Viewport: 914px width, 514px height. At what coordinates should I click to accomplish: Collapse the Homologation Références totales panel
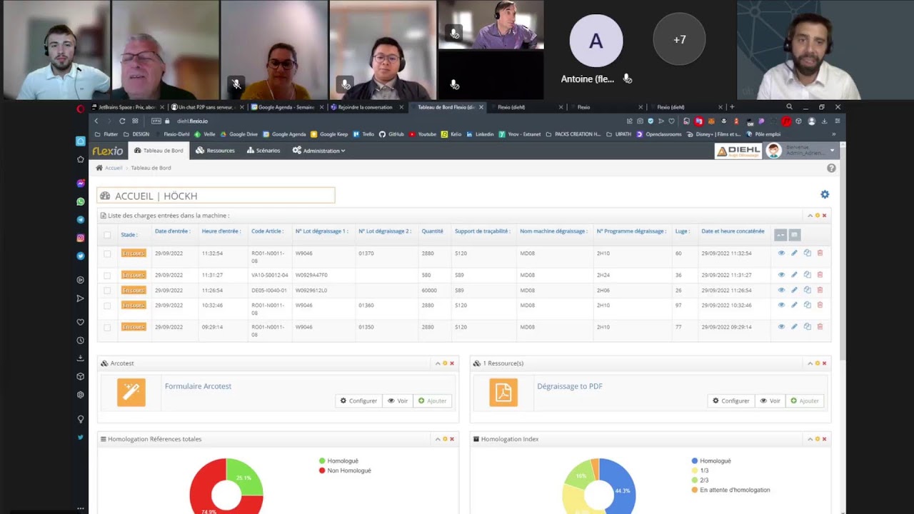[x=438, y=439]
